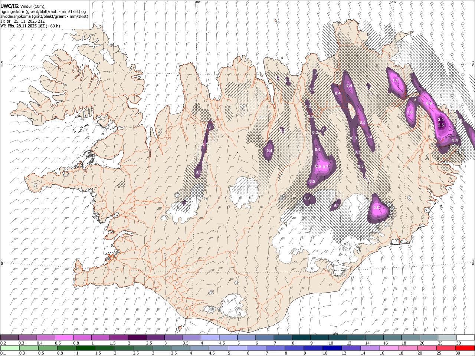Pick the dark teal snow swatch for 8–9

tap(301, 337)
